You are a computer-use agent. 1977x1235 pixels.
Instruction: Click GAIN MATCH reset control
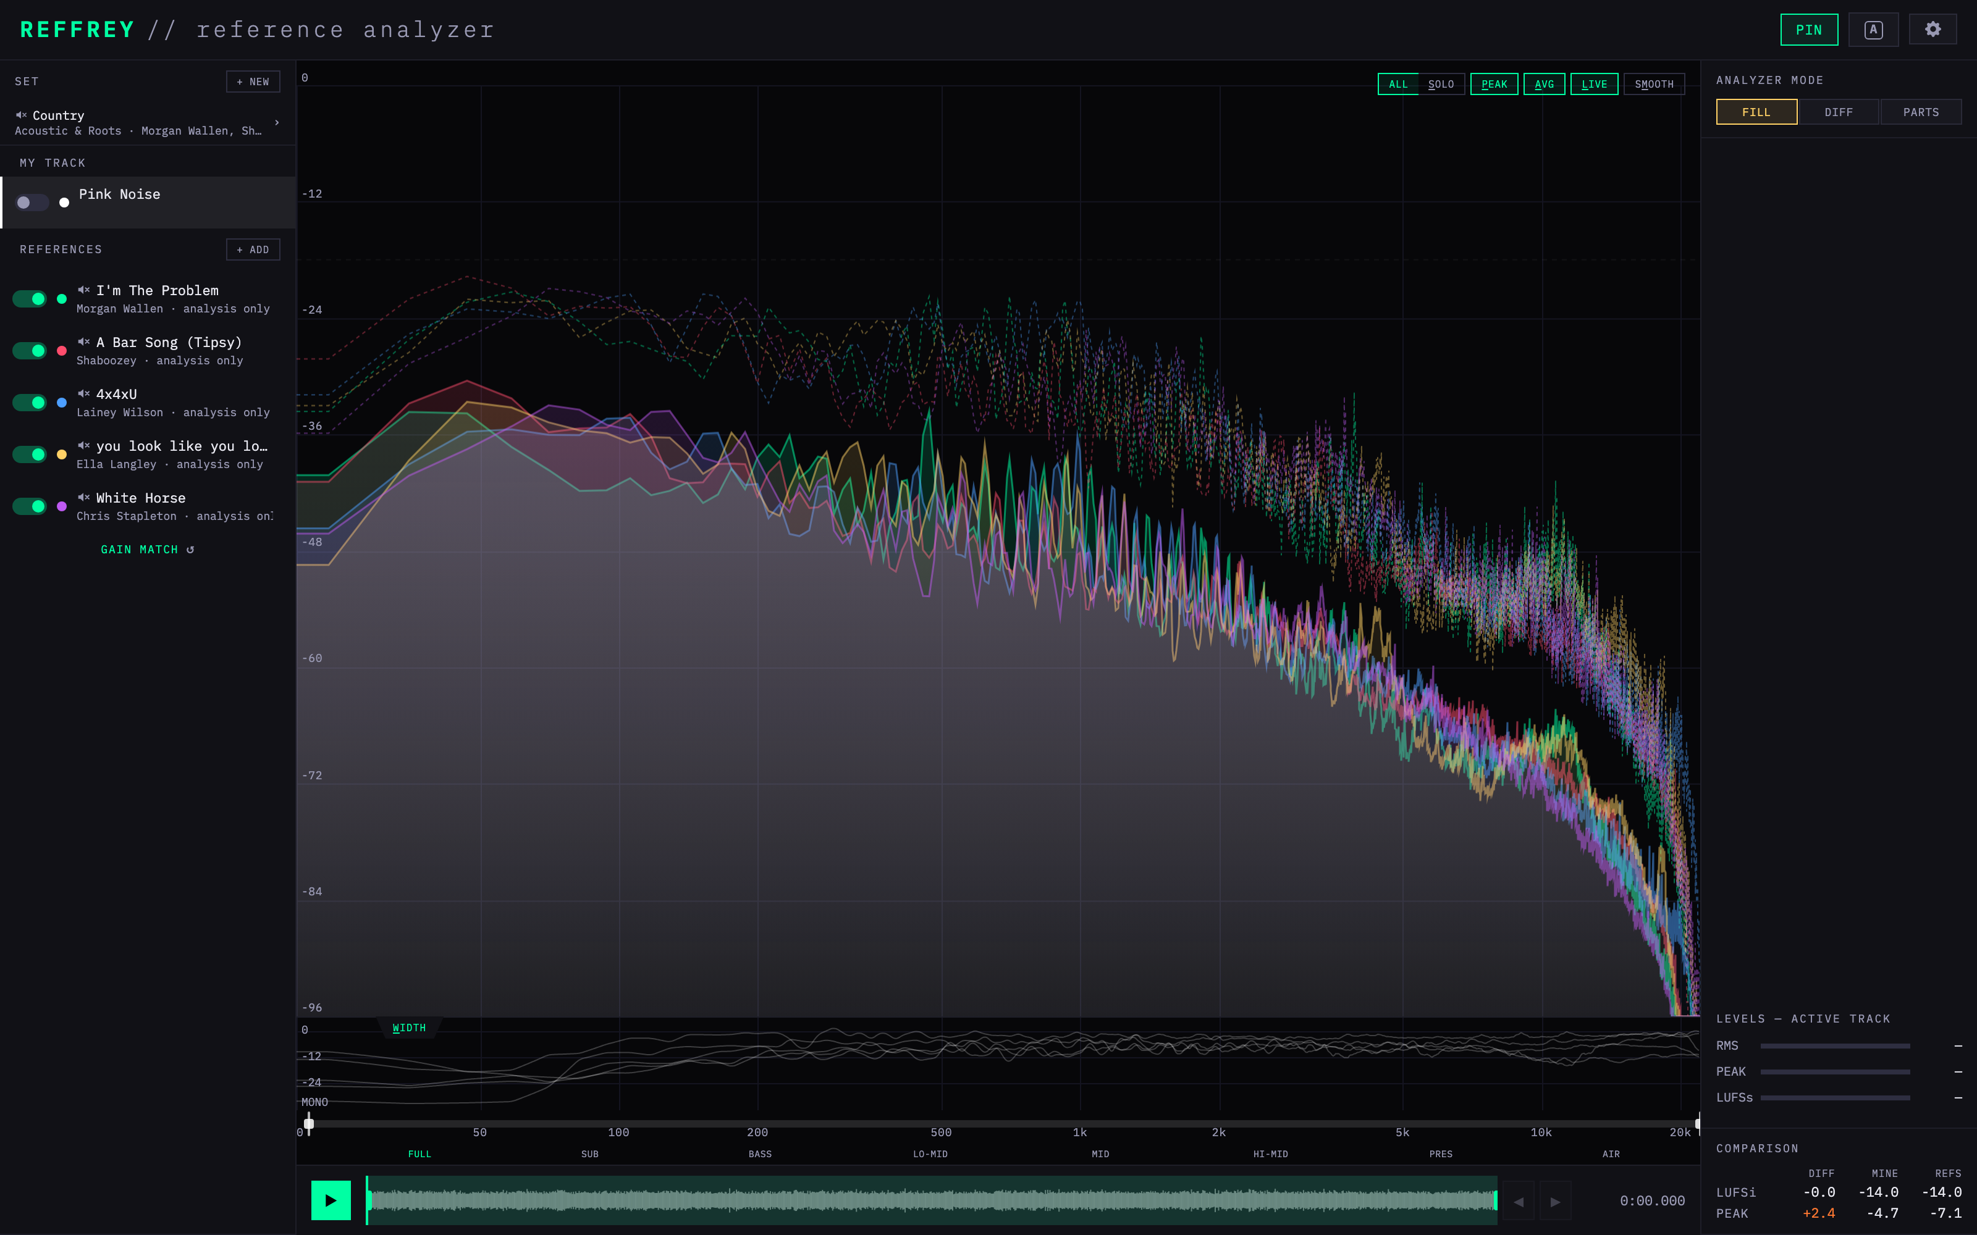coord(148,550)
